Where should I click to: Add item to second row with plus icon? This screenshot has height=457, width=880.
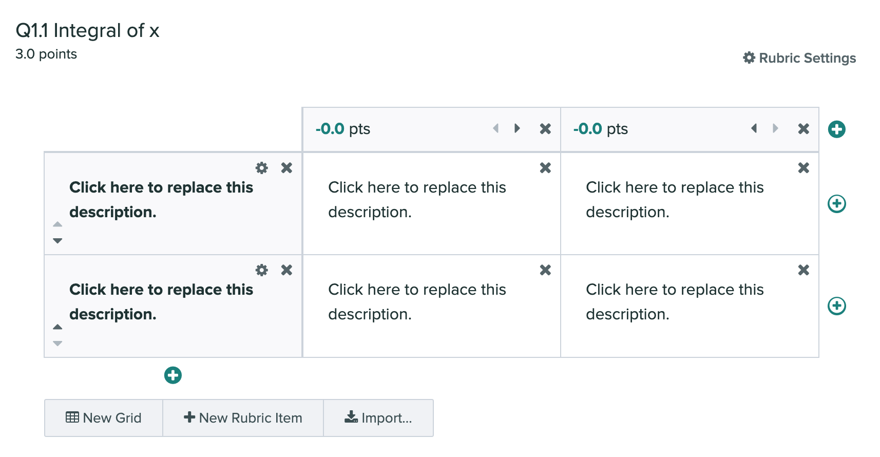coord(837,306)
